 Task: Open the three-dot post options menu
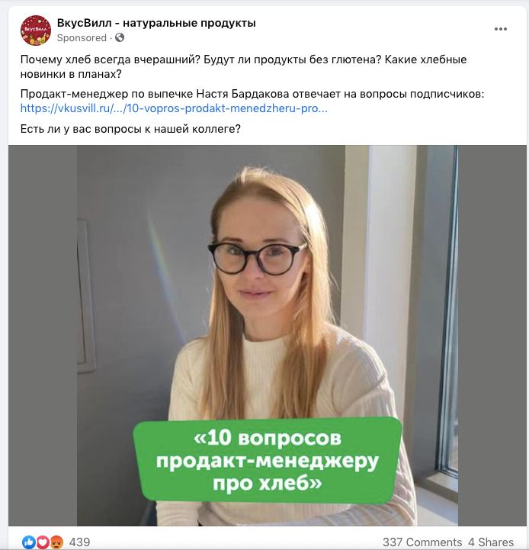pyautogui.click(x=501, y=29)
